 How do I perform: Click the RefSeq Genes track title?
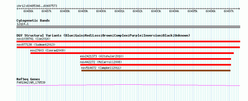coord(28,79)
